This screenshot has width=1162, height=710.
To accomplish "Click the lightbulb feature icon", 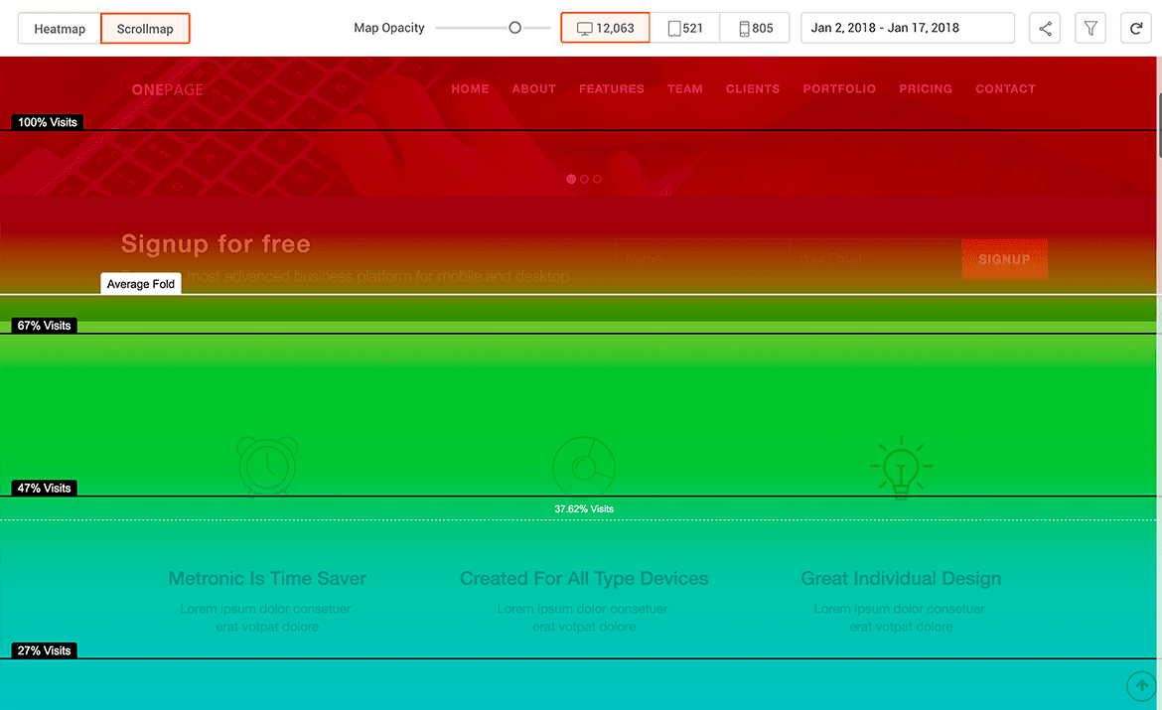I will [901, 467].
